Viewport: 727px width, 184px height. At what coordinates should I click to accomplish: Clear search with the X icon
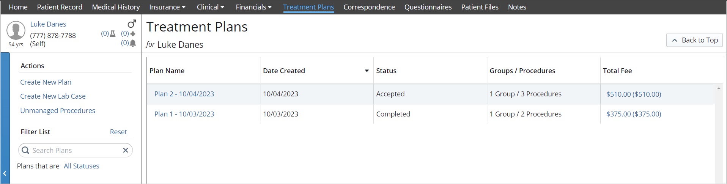coord(126,150)
